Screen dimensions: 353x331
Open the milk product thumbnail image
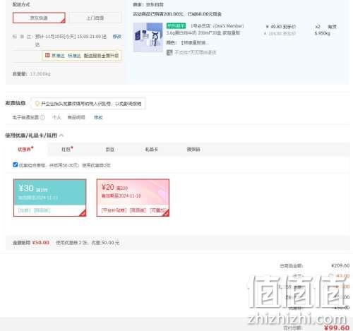[x=148, y=37]
